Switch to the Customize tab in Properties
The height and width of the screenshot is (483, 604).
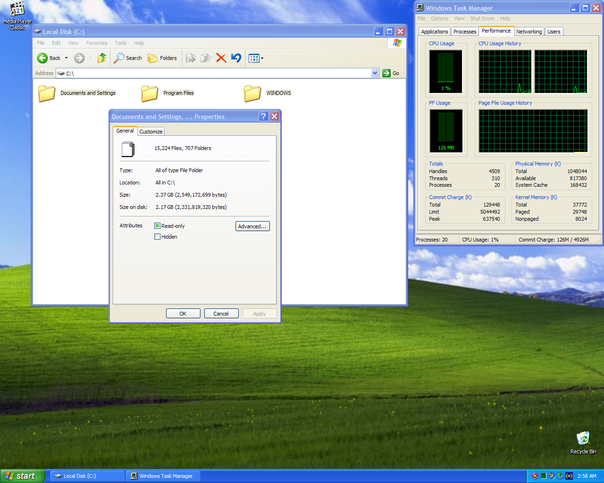click(x=151, y=132)
